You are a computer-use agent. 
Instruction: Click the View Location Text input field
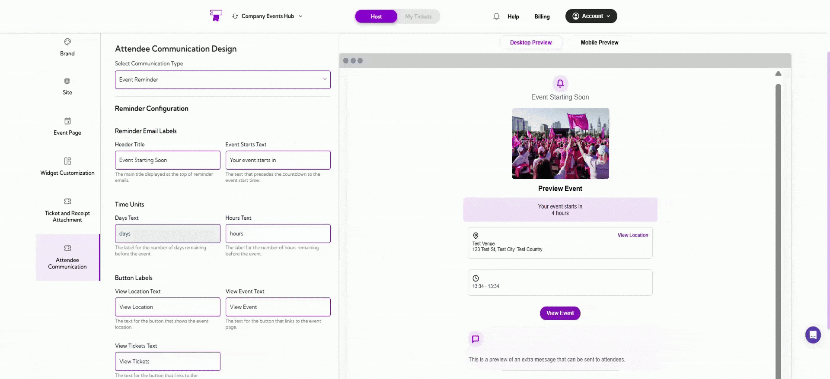(x=168, y=307)
